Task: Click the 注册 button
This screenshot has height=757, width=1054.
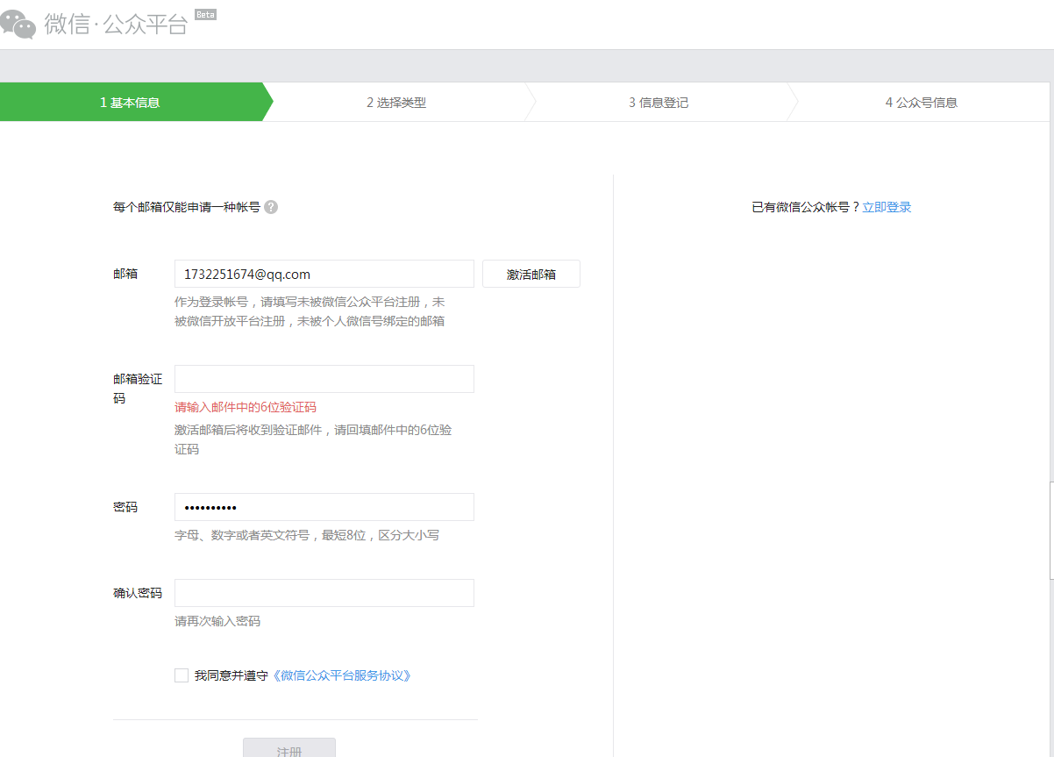Action: 289,747
